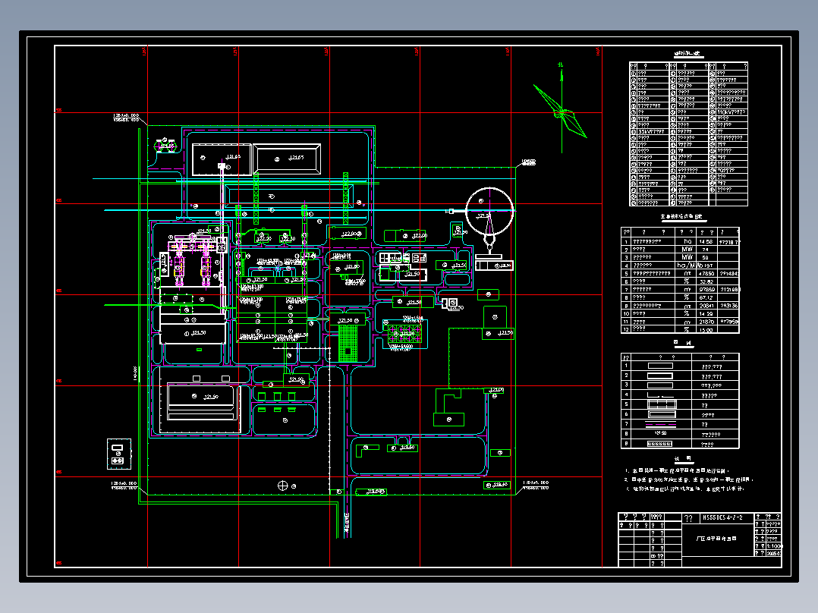The height and width of the screenshot is (613, 818).
Task: Select the thin rectangle symbol in legend row 1
Action: (x=660, y=366)
